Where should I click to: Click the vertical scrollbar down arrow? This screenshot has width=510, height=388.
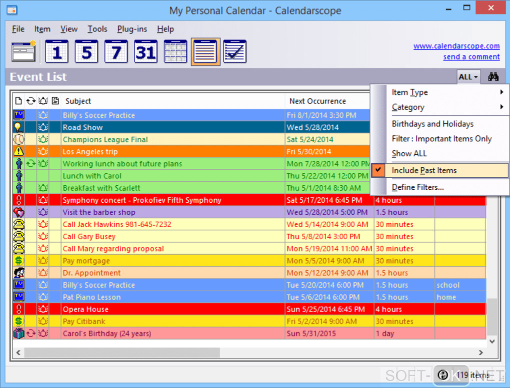pos(492,341)
